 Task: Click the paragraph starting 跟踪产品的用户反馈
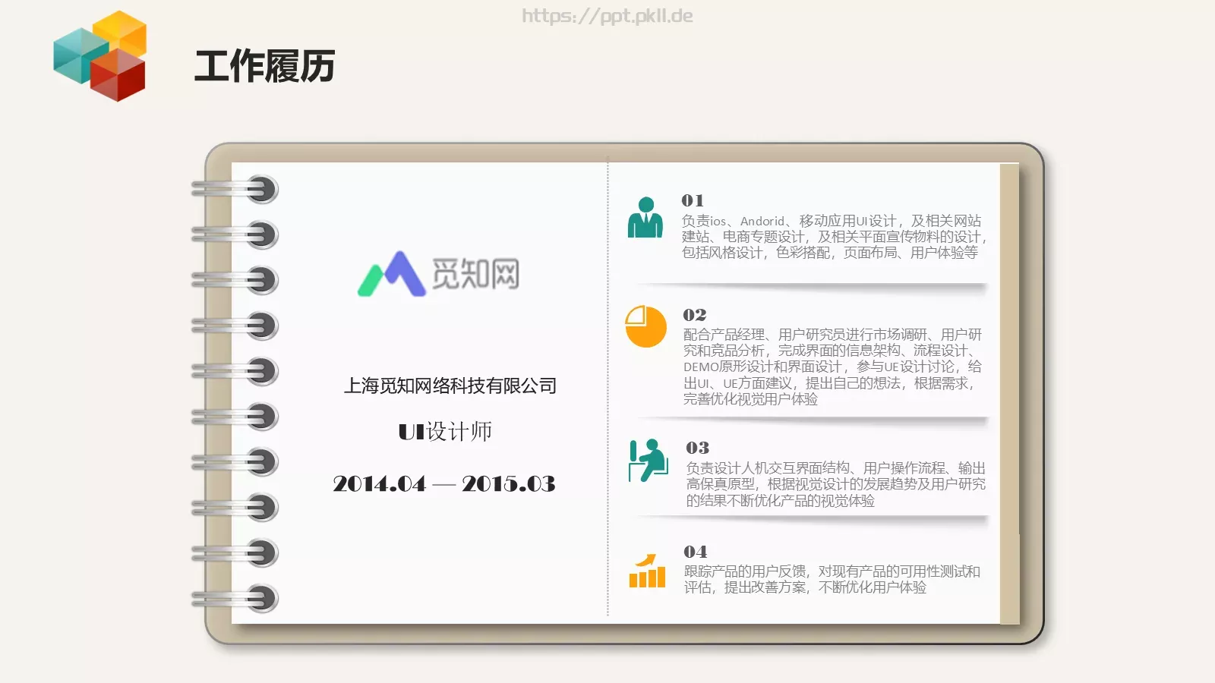tap(832, 579)
